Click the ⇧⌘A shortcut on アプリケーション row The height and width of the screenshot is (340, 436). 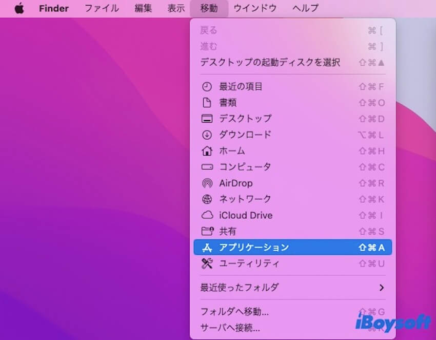click(x=372, y=247)
